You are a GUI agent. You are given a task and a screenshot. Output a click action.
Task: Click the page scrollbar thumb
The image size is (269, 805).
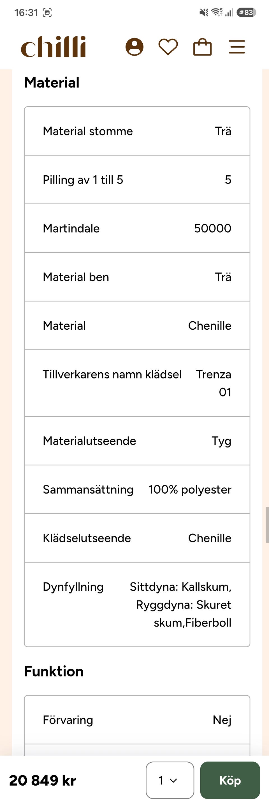coord(267,525)
